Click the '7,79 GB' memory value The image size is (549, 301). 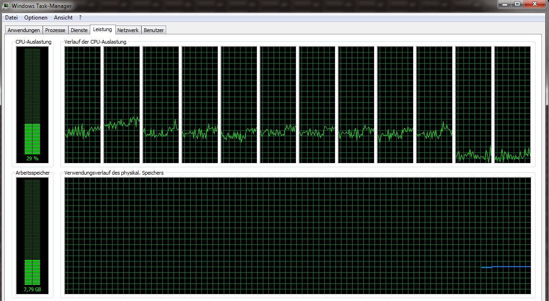pyautogui.click(x=32, y=289)
